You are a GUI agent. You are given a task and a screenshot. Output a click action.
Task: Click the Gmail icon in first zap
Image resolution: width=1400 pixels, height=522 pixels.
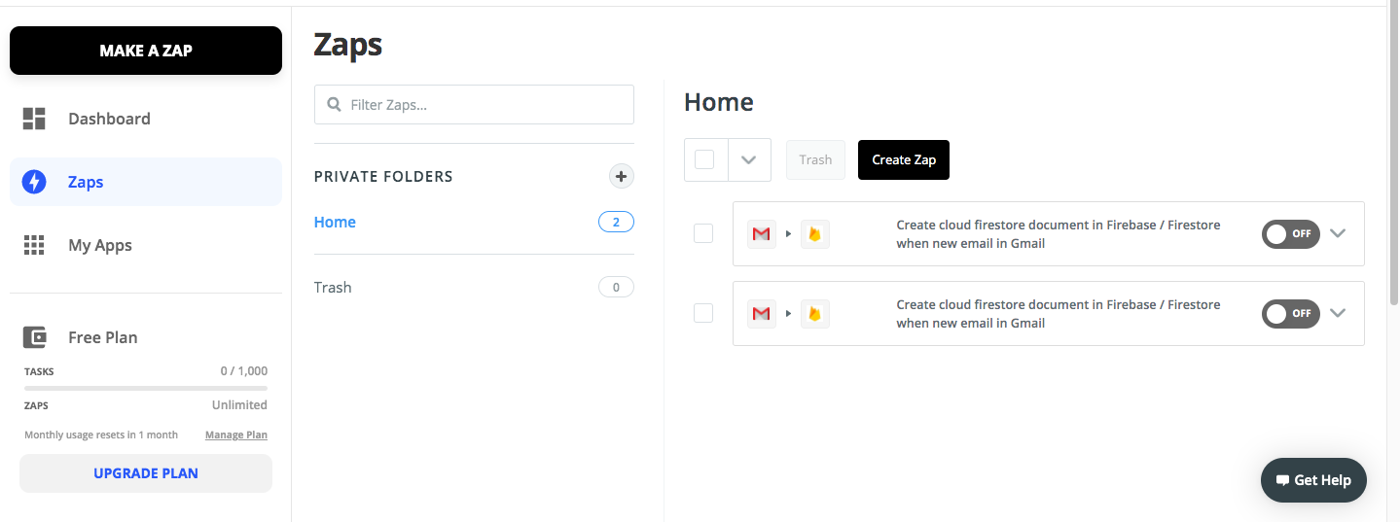[762, 233]
